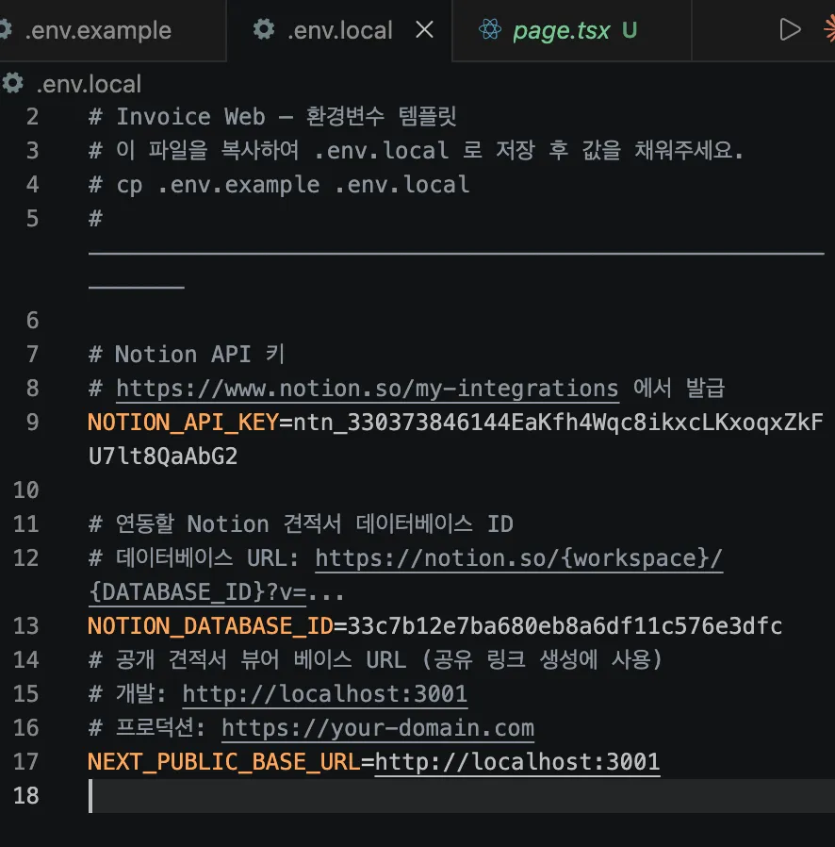Viewport: 835px width, 847px height.
Task: Switch to the .env.example tab
Action: pos(99,29)
